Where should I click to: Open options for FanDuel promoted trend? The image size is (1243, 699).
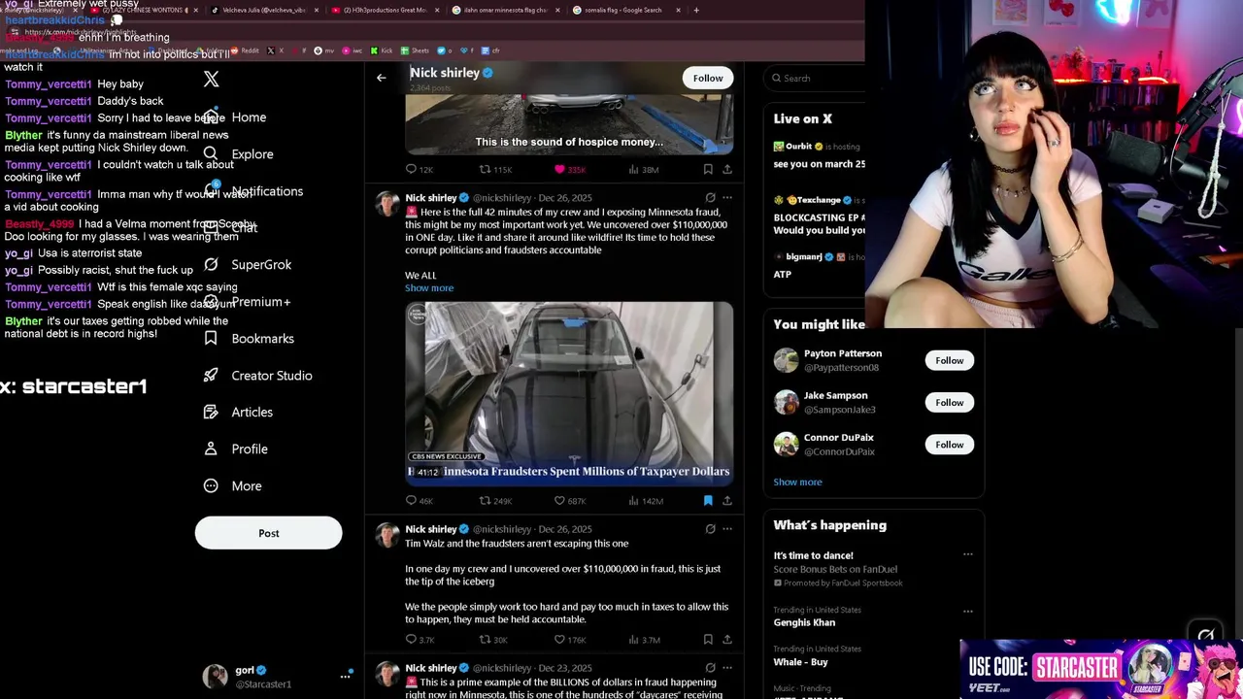tap(967, 554)
